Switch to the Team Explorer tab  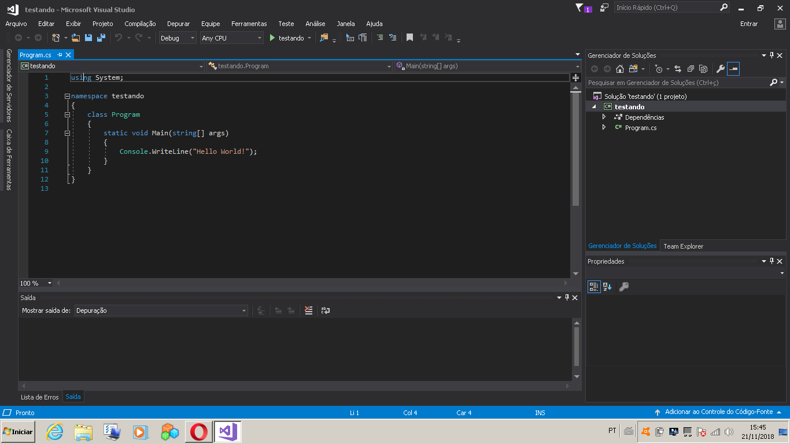coord(684,246)
